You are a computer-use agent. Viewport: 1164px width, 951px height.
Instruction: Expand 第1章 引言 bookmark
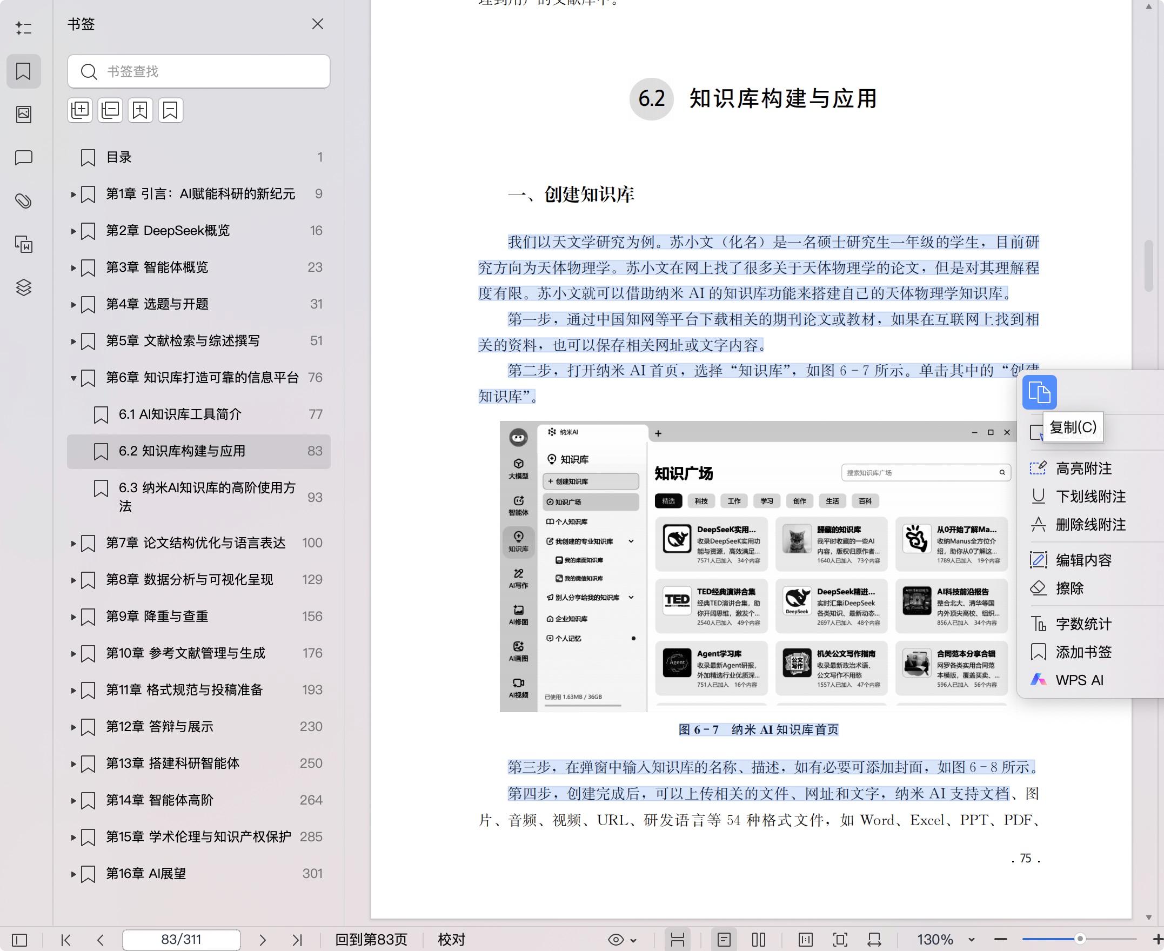[x=73, y=195]
